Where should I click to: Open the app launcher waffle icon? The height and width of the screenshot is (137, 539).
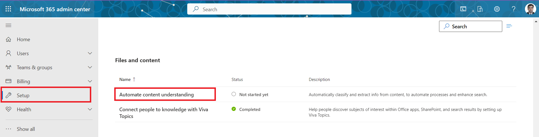click(8, 9)
